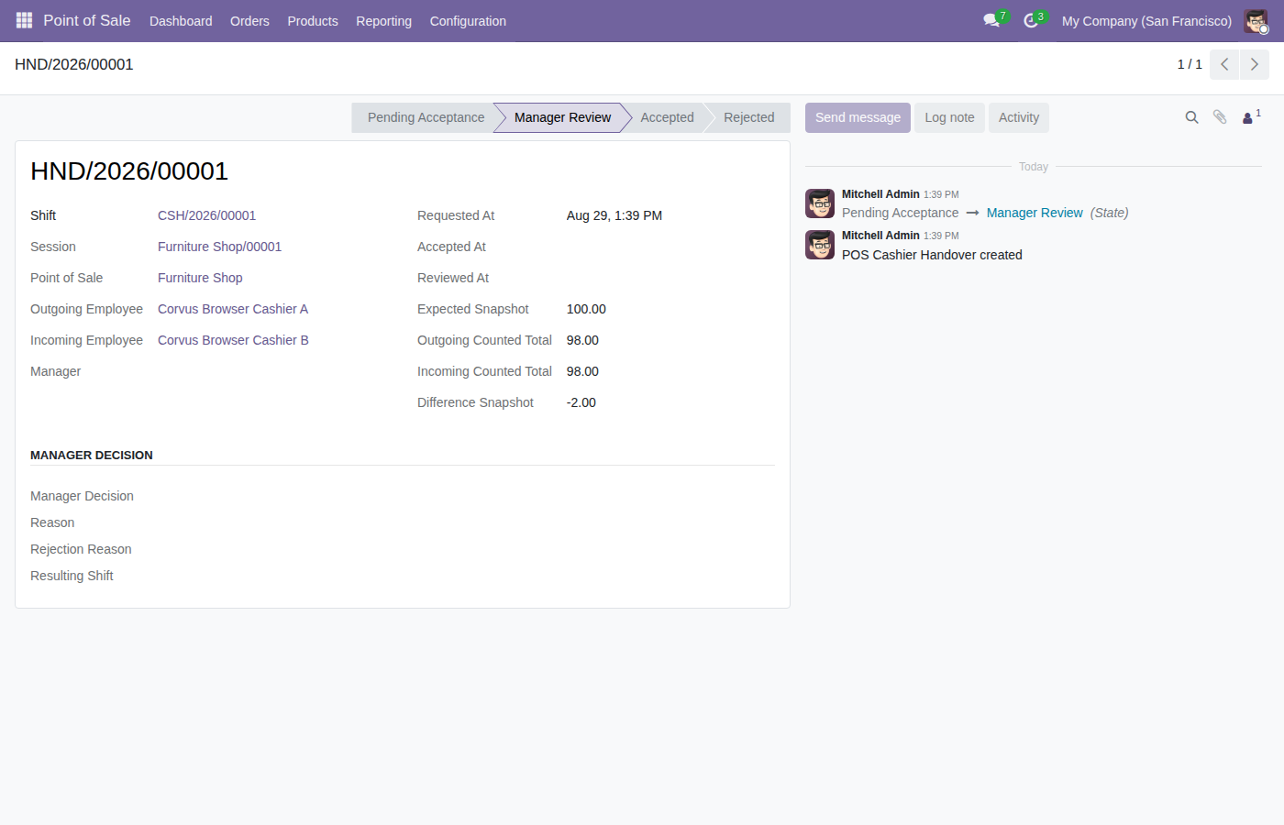Open Corvus Browser Cashier B employee link

coord(233,340)
